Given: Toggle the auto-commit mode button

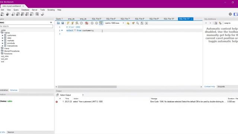Looking at the screenshot, I should click(x=101, y=23).
